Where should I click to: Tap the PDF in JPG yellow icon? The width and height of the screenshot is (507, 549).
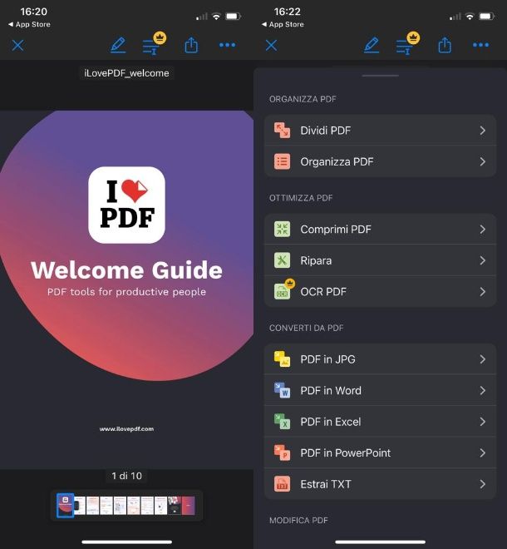pyautogui.click(x=282, y=359)
